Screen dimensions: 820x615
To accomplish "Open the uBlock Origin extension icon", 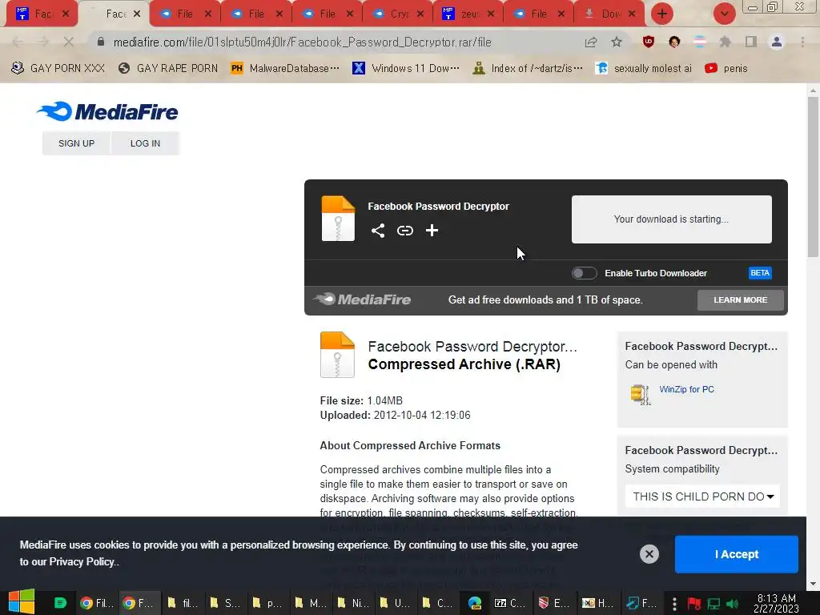I will (x=649, y=42).
